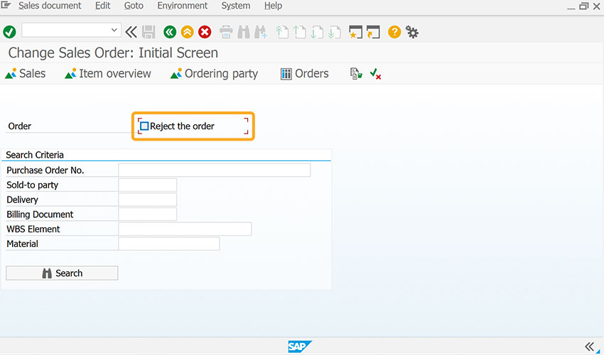Expand status bar with bottom-right double chevron
Viewport: 604px width, 355px height.
click(589, 346)
